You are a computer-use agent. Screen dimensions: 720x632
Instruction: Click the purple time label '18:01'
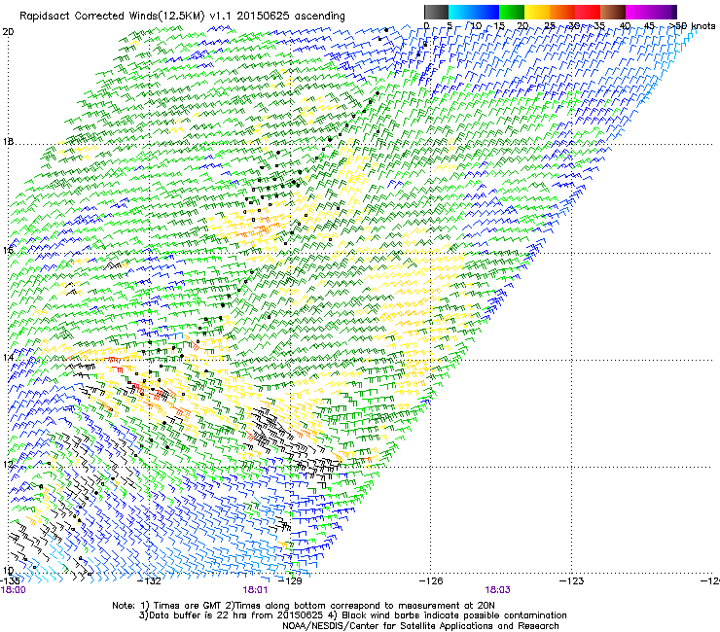tap(255, 590)
